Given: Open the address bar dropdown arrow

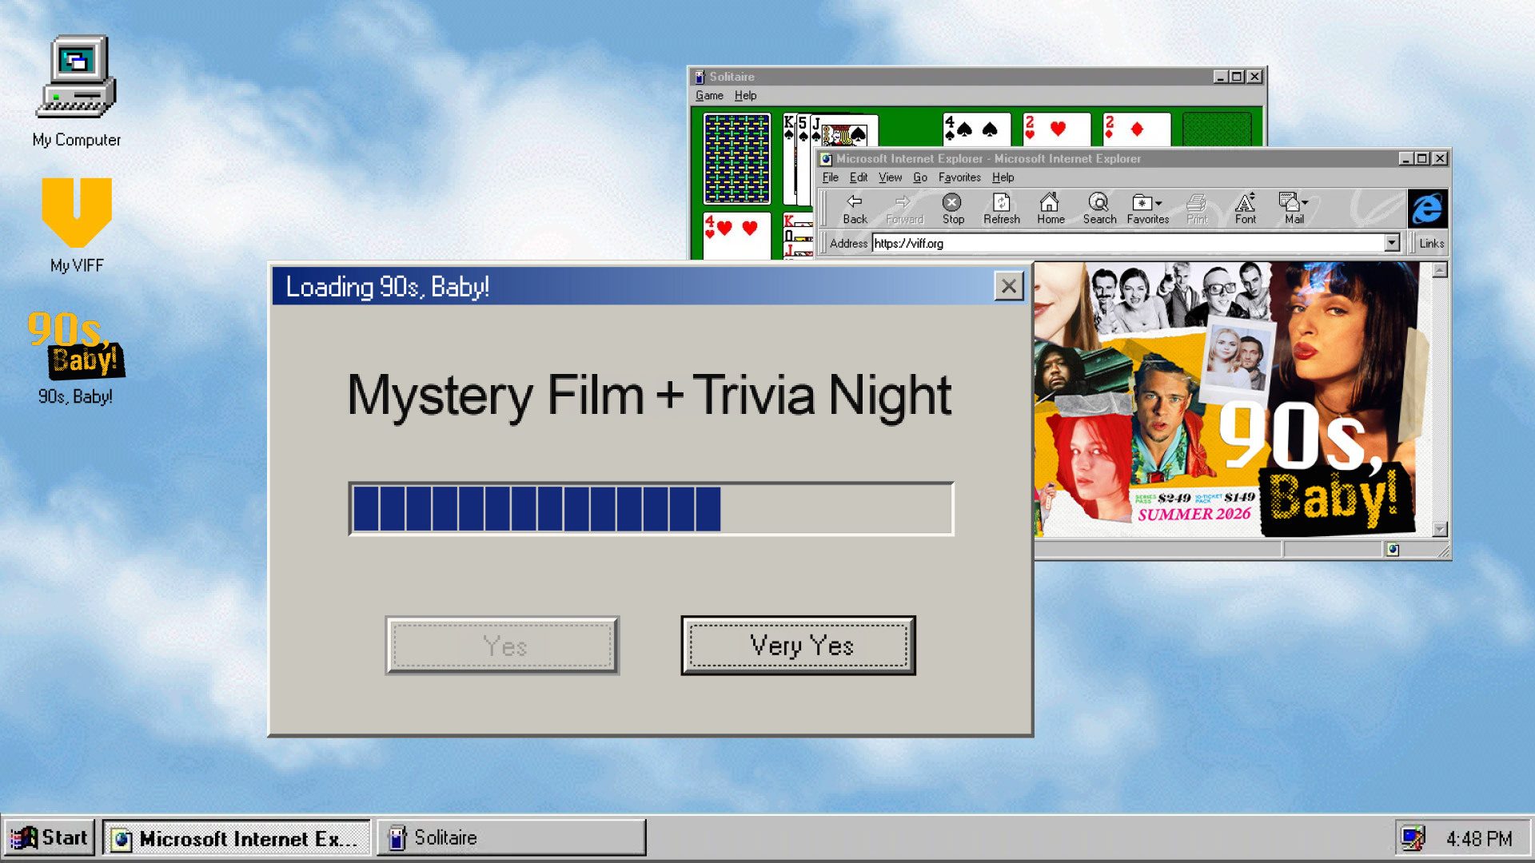Looking at the screenshot, I should click(x=1392, y=243).
